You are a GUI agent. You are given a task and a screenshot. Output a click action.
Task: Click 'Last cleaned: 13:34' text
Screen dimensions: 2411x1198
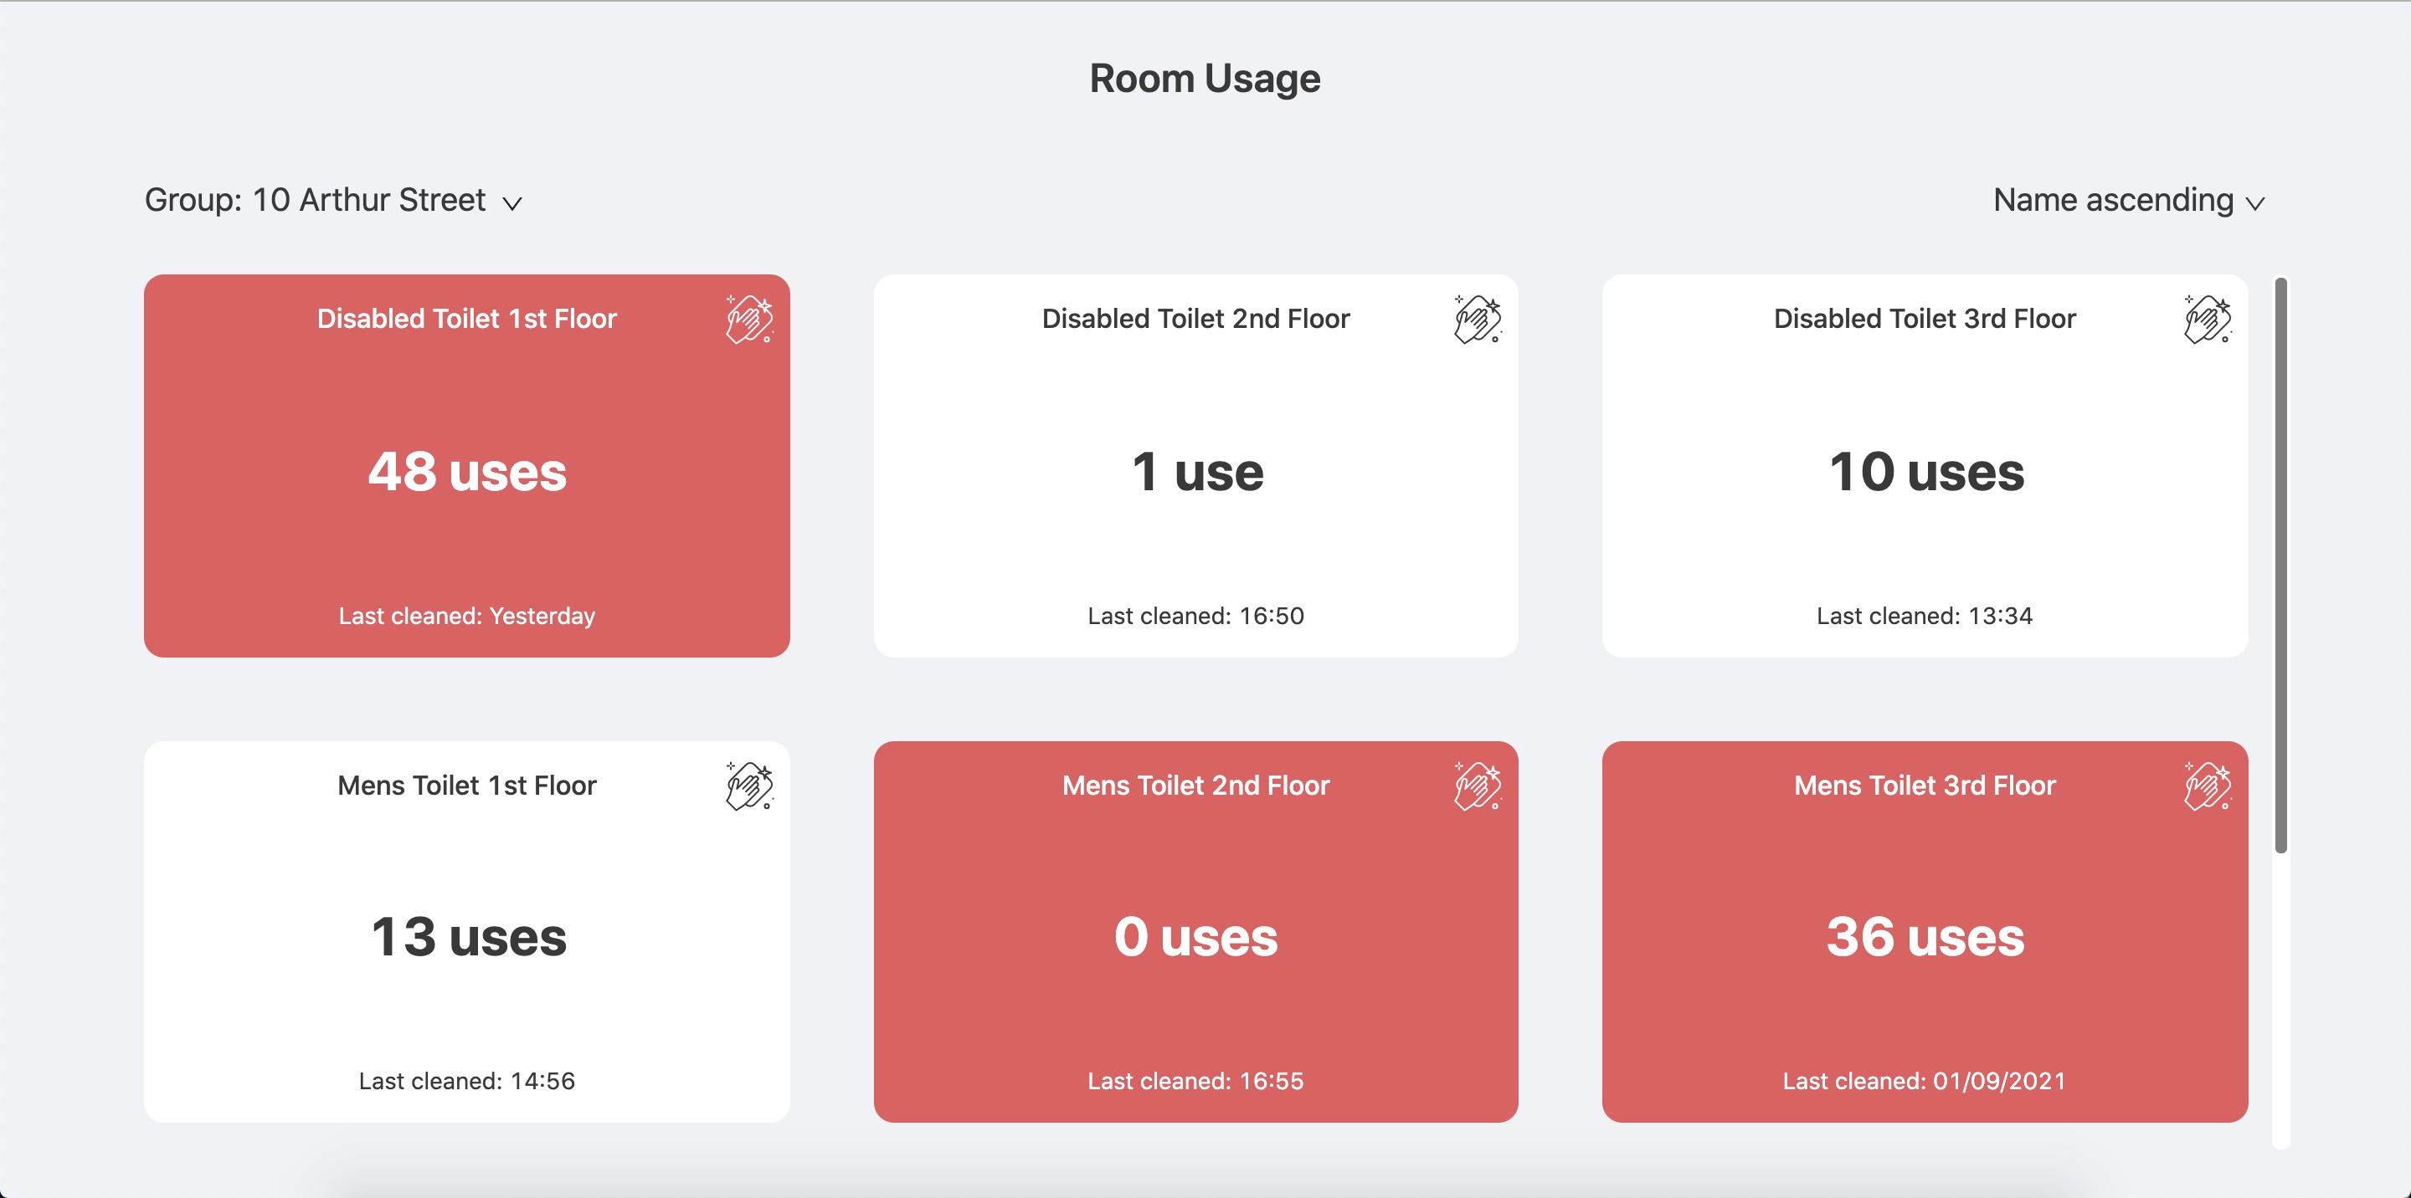[1925, 617]
